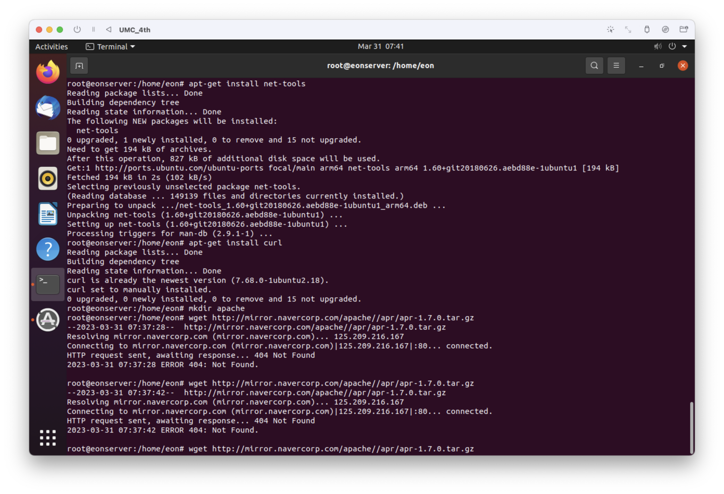The height and width of the screenshot is (494, 724).
Task: Click the VM power button in the toolbar
Action: pyautogui.click(x=77, y=30)
